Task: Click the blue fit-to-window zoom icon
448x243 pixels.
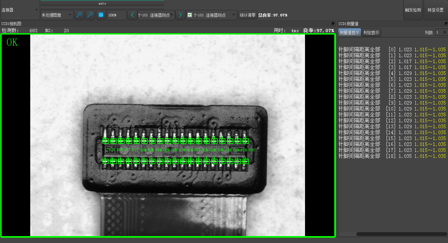Action: coord(101,15)
